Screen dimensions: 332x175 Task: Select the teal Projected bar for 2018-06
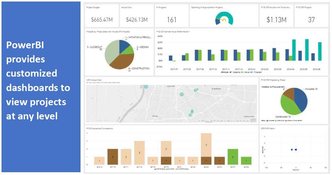320,51
